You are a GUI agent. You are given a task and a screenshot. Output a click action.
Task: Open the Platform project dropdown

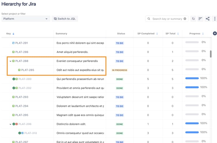point(26,19)
